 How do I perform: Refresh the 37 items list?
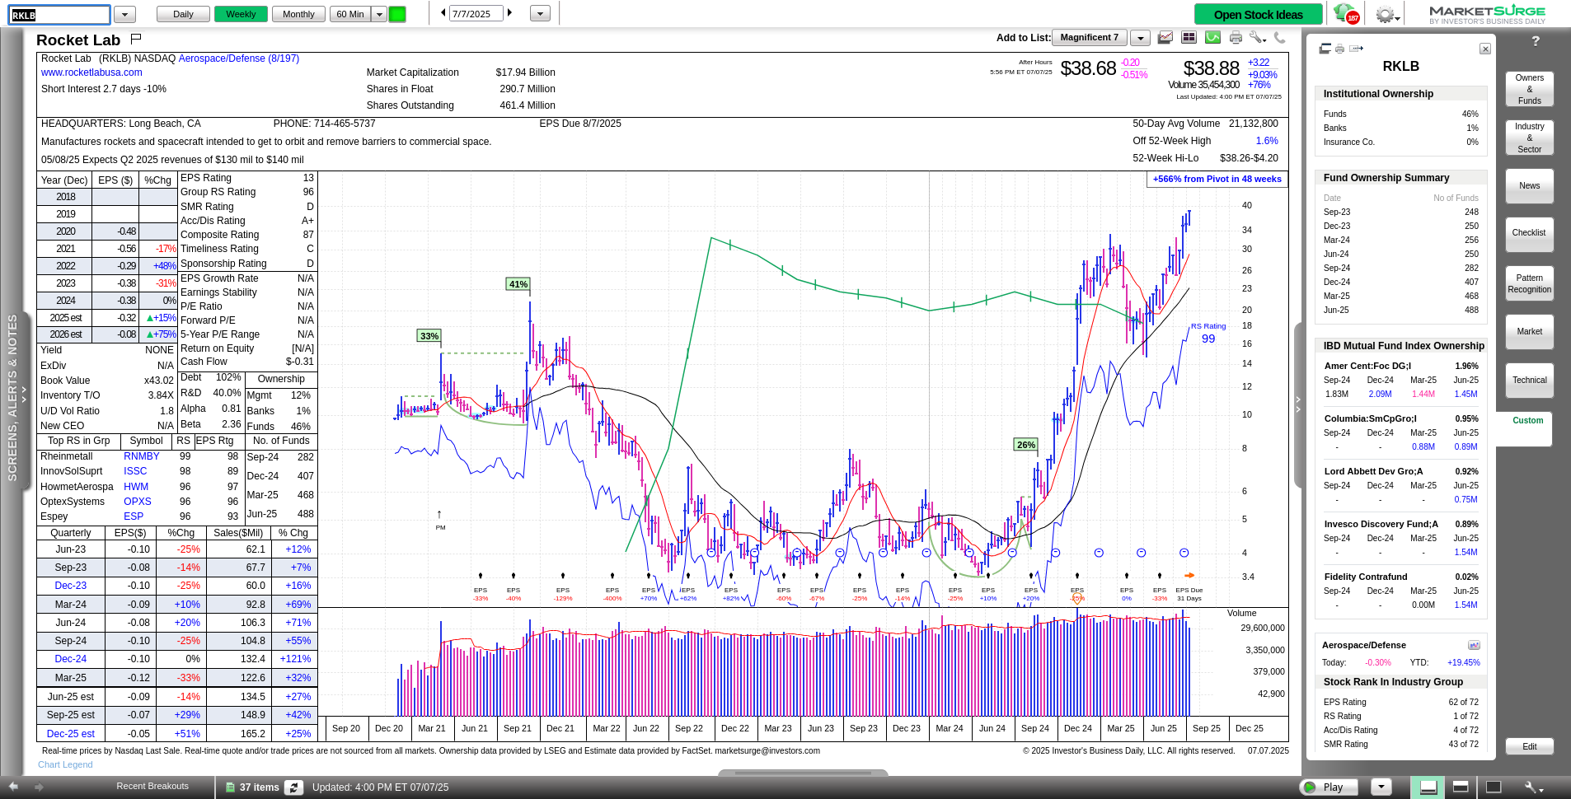coord(294,787)
